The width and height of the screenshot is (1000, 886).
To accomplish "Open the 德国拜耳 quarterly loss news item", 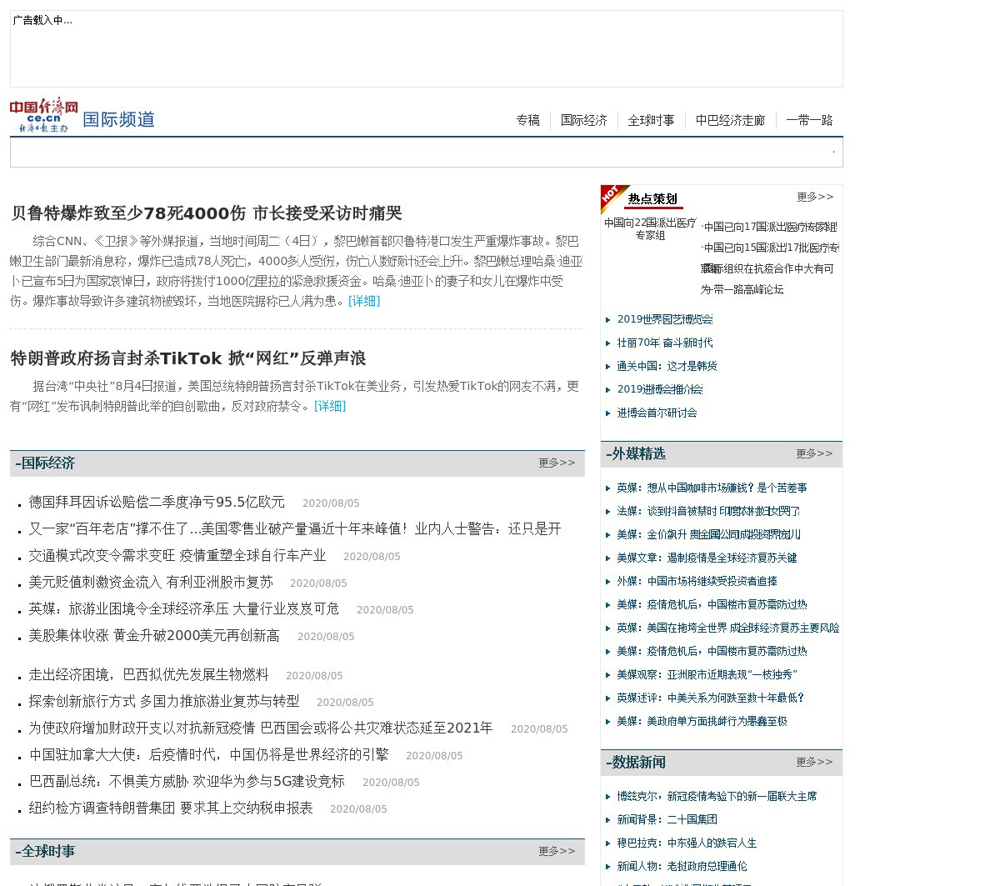I will tap(157, 502).
